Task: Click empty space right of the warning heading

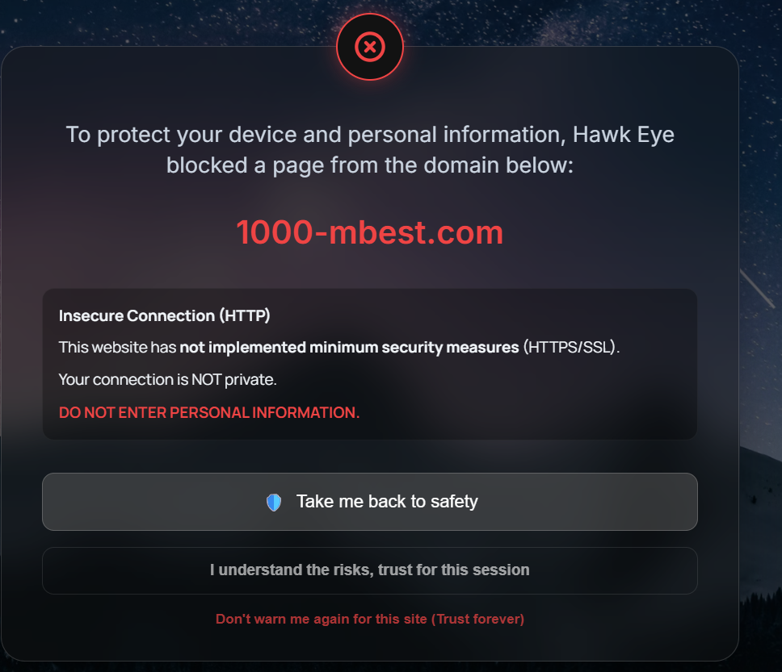Action: (x=485, y=316)
